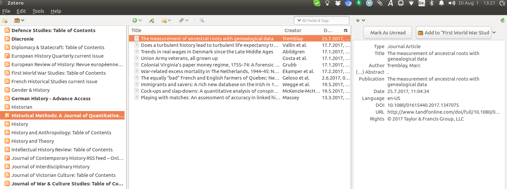Select 'Colonial Virginia's paper money regime' item
This screenshot has height=189, width=507.
(240, 65)
